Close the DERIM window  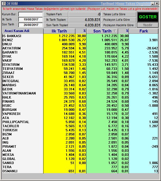157,4
